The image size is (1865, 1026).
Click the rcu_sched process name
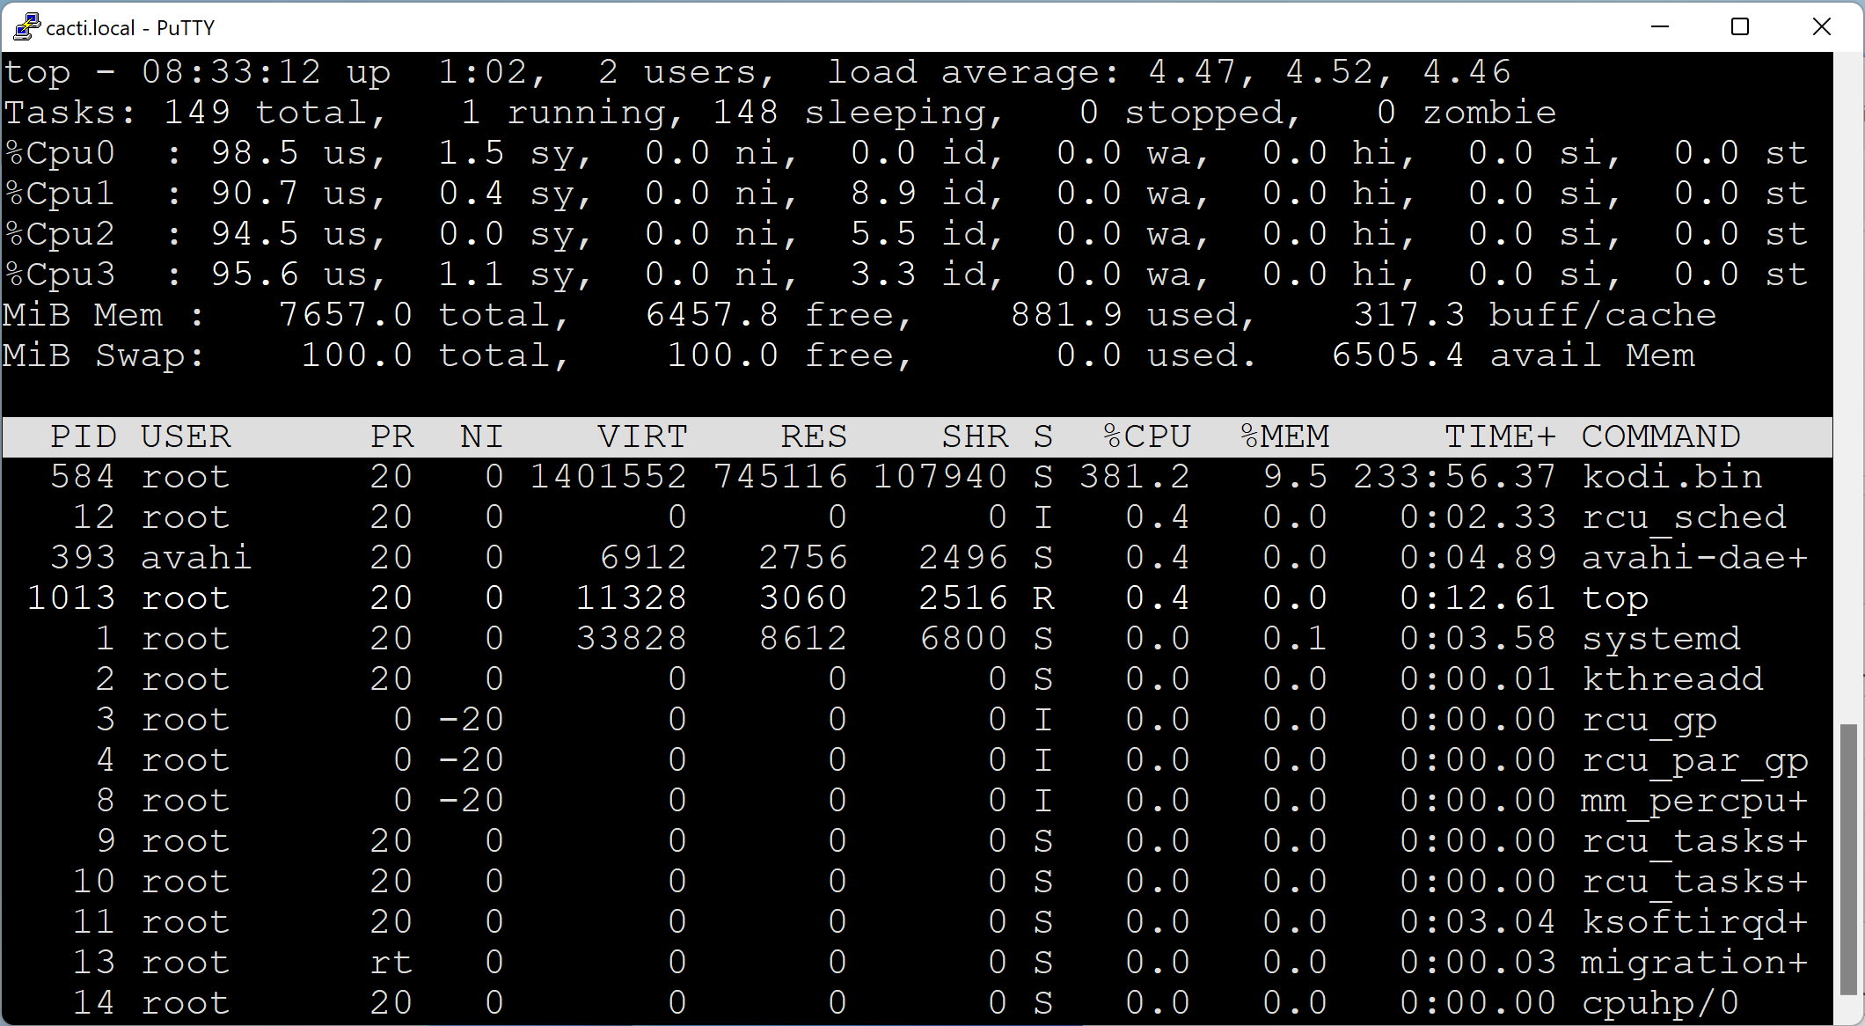[1683, 517]
